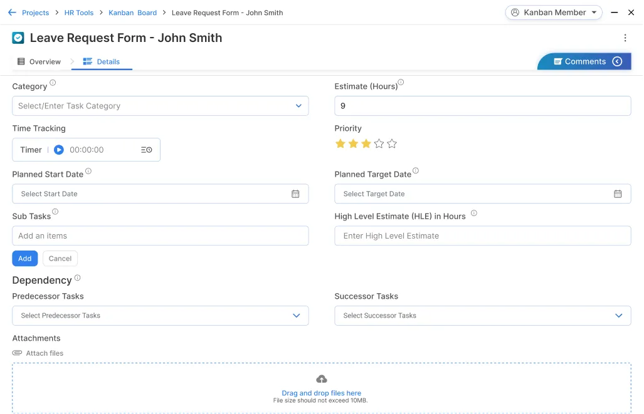Set priority to four stars
Viewport: 644px width, 414px height.
tap(379, 144)
